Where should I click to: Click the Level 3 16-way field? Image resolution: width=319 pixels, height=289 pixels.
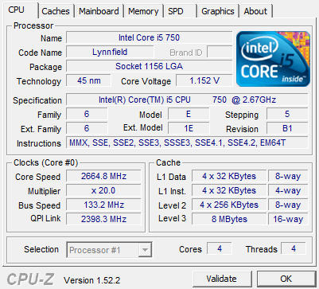tap(288, 219)
